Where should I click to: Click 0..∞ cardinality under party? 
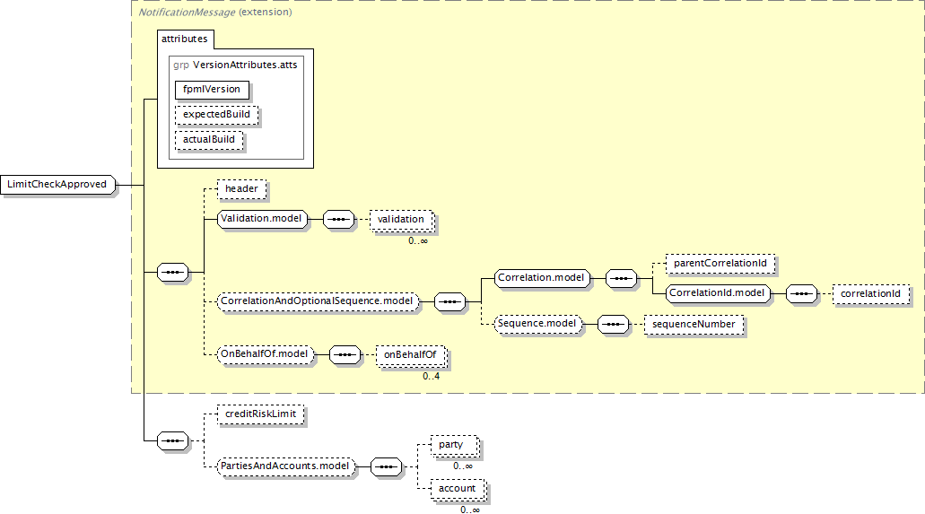pyautogui.click(x=463, y=466)
